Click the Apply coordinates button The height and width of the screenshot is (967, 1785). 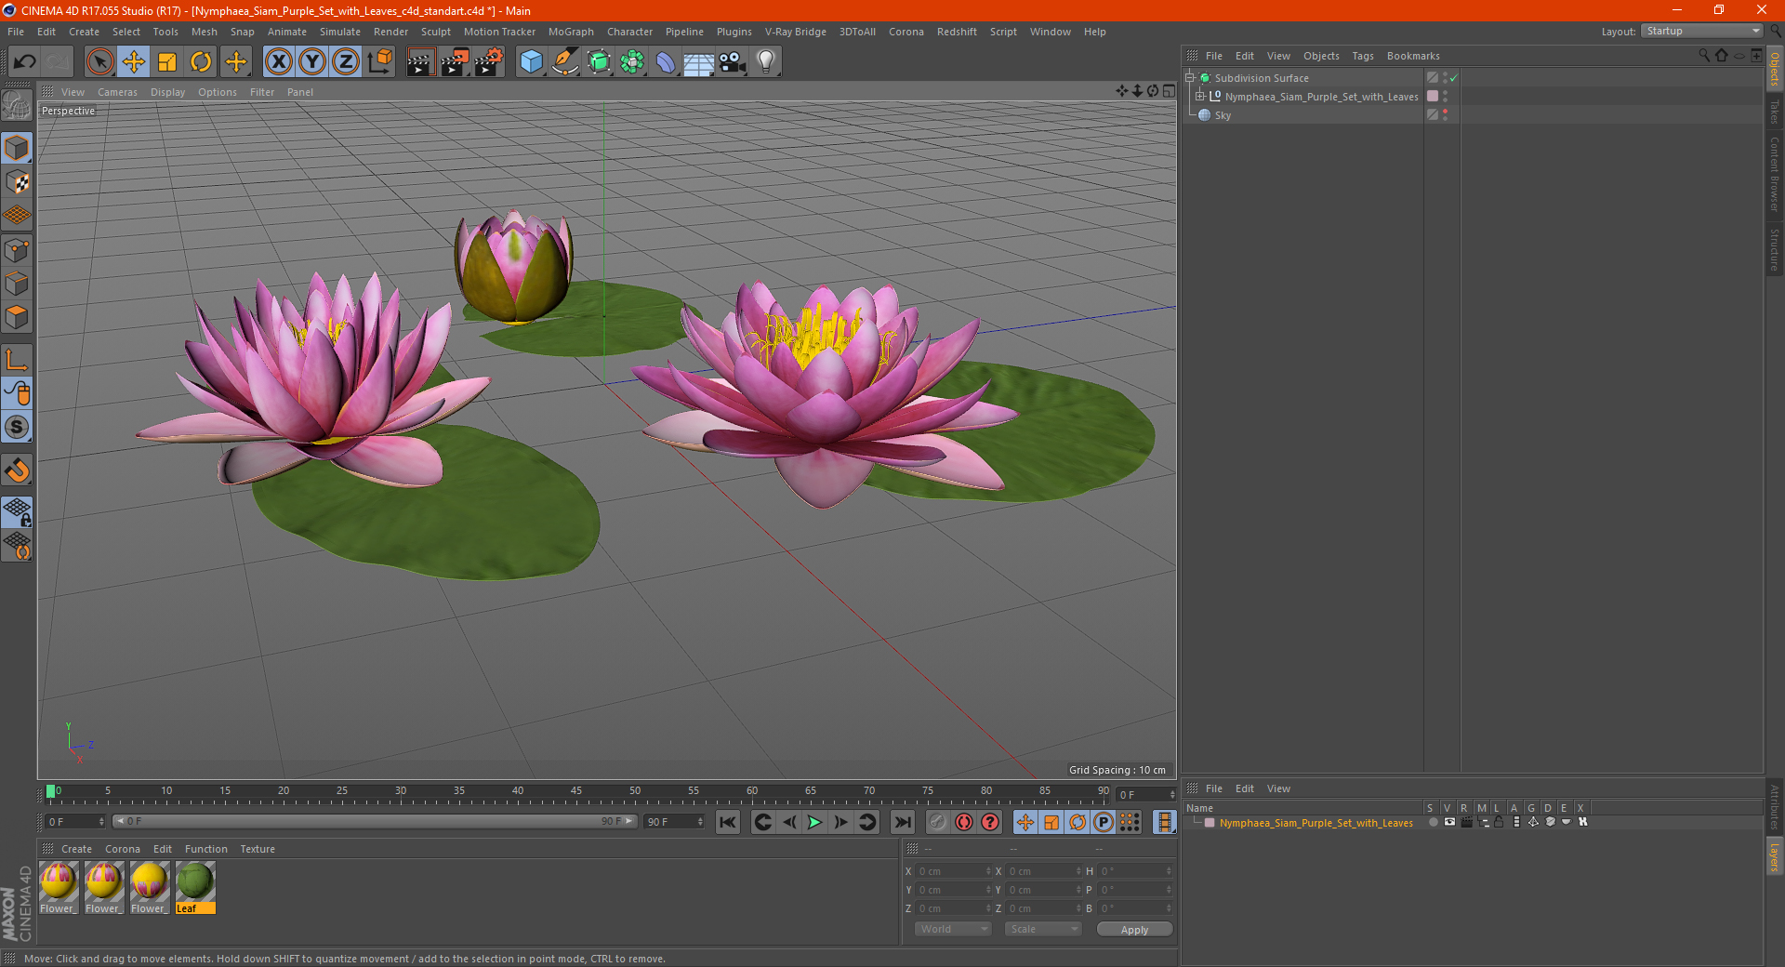tap(1134, 930)
